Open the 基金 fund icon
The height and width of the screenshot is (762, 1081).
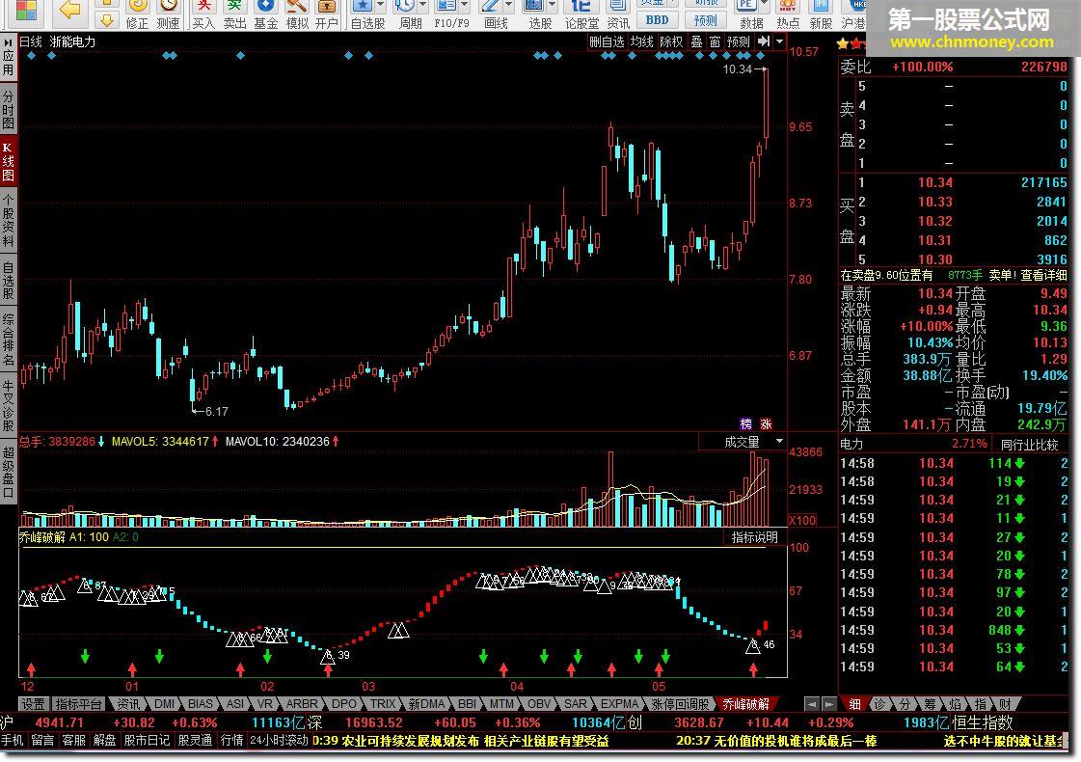[265, 14]
